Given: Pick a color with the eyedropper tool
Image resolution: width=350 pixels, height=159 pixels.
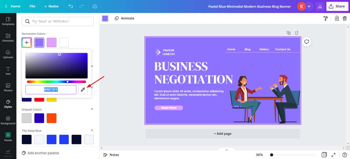Looking at the screenshot, I should tap(83, 90).
